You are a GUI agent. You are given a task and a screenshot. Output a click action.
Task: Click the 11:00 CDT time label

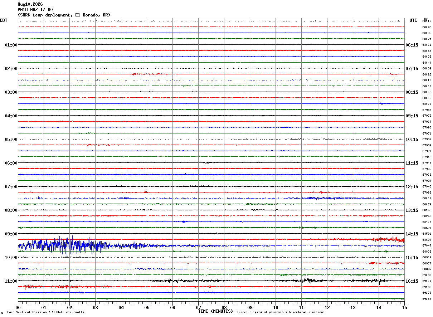[x=11, y=281]
